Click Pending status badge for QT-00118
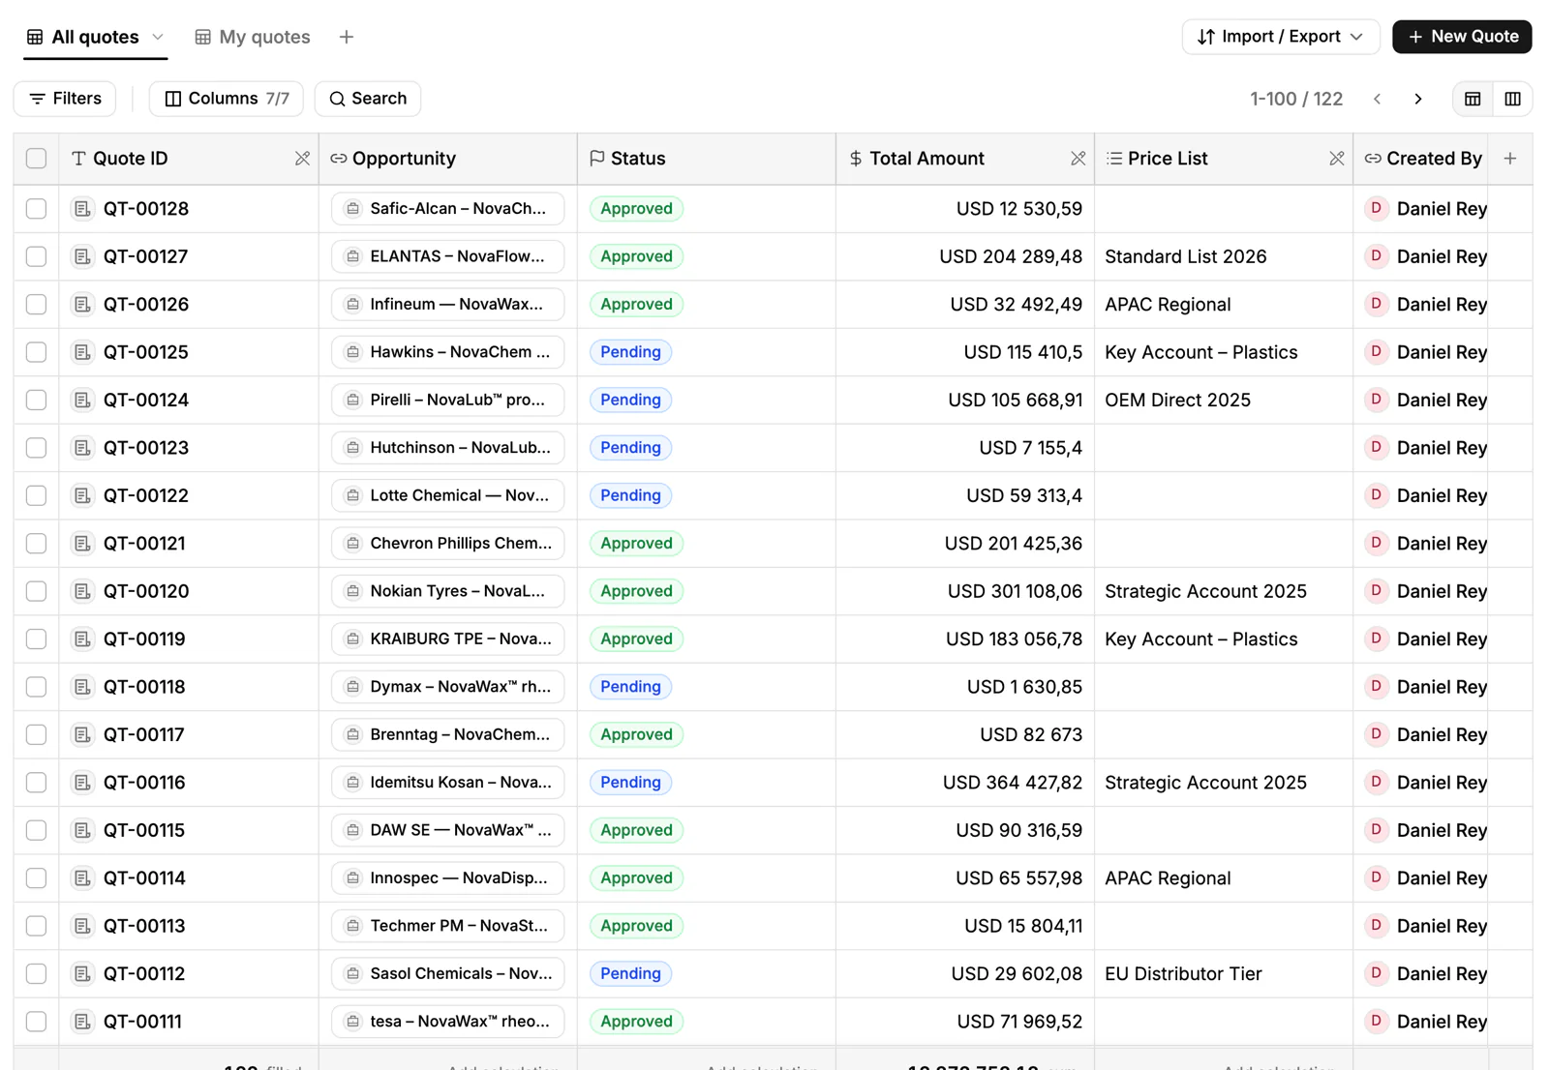 click(631, 687)
